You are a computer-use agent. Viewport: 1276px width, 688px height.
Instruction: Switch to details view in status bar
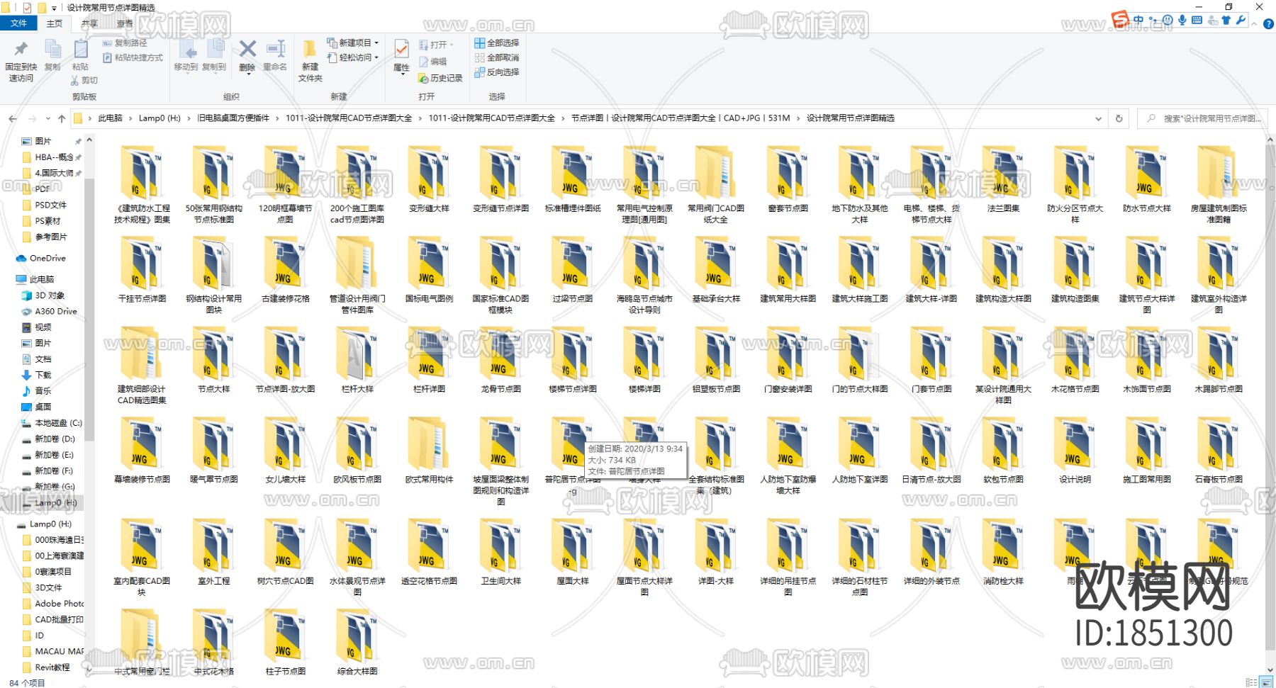pyautogui.click(x=1251, y=682)
